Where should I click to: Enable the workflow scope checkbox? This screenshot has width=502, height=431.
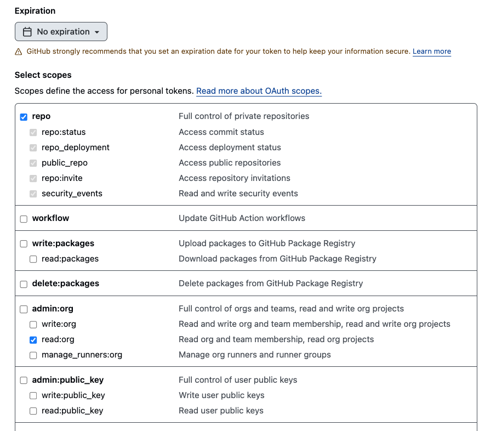click(24, 219)
